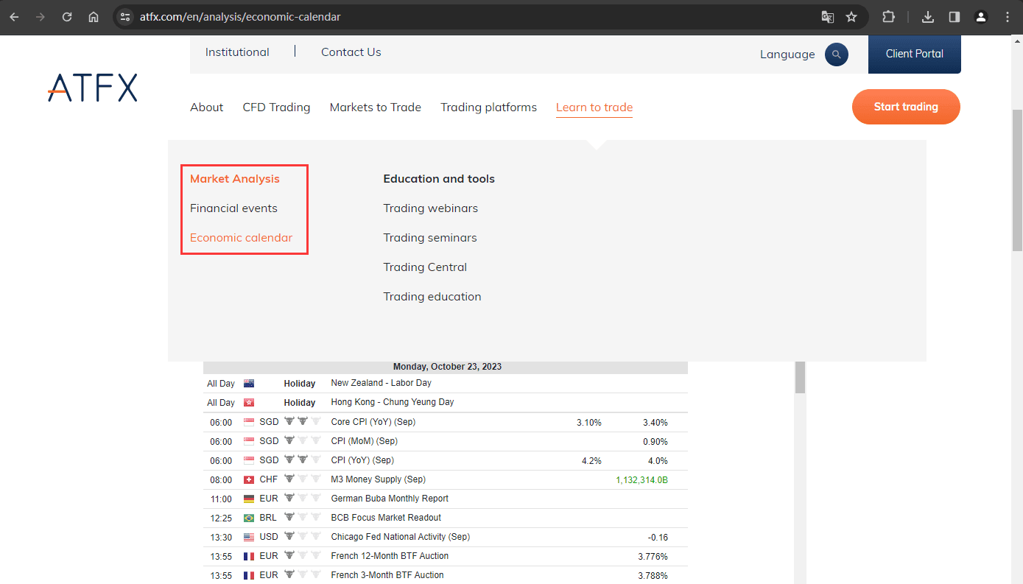The height and width of the screenshot is (584, 1023).
Task: Open Chrome three-dot menu
Action: [1008, 16]
